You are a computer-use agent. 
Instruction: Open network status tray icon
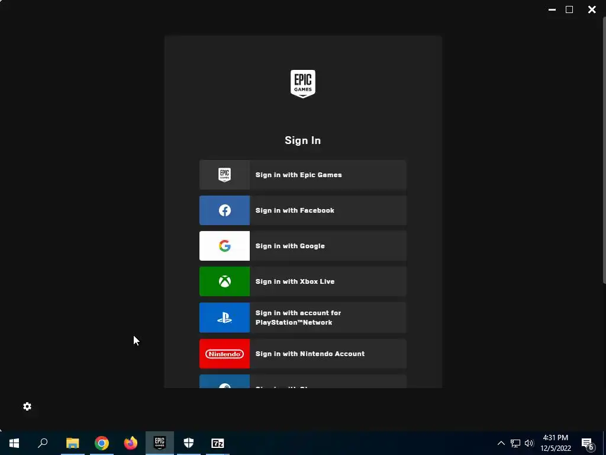coord(515,443)
